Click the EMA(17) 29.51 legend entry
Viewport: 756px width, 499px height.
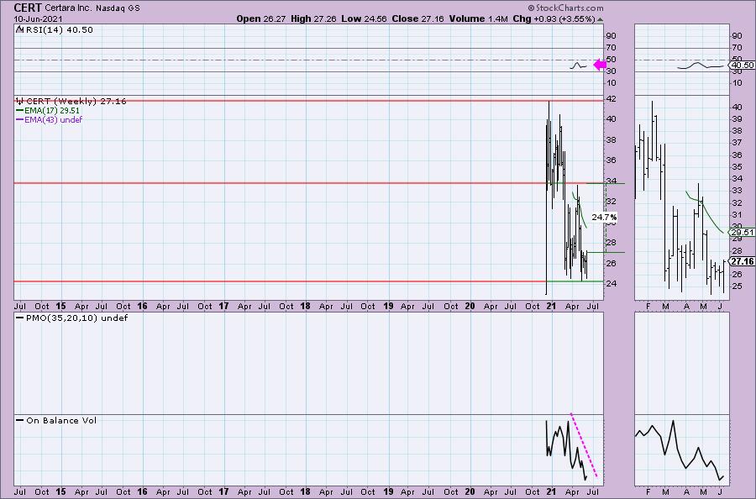click(x=48, y=110)
